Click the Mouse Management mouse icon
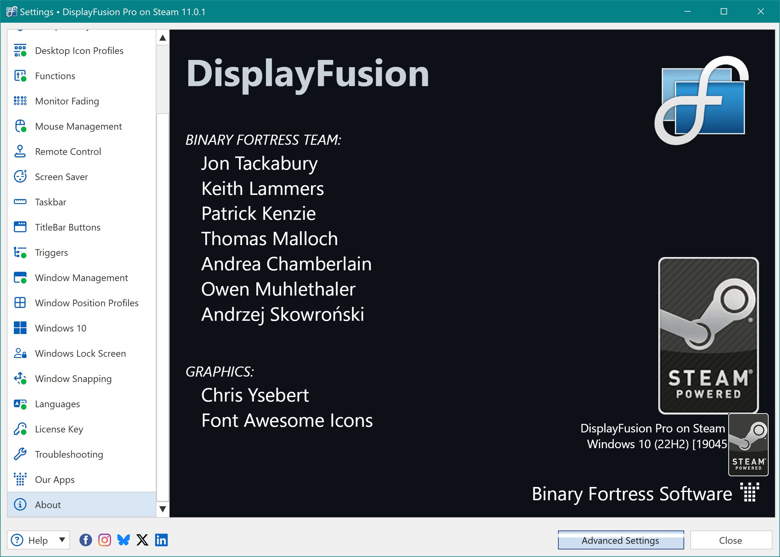The height and width of the screenshot is (557, 780). pos(20,126)
